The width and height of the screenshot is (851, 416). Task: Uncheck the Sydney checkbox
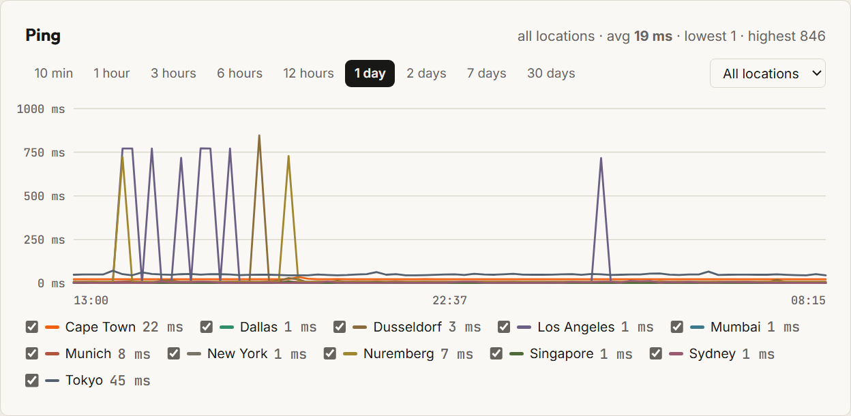coord(656,354)
